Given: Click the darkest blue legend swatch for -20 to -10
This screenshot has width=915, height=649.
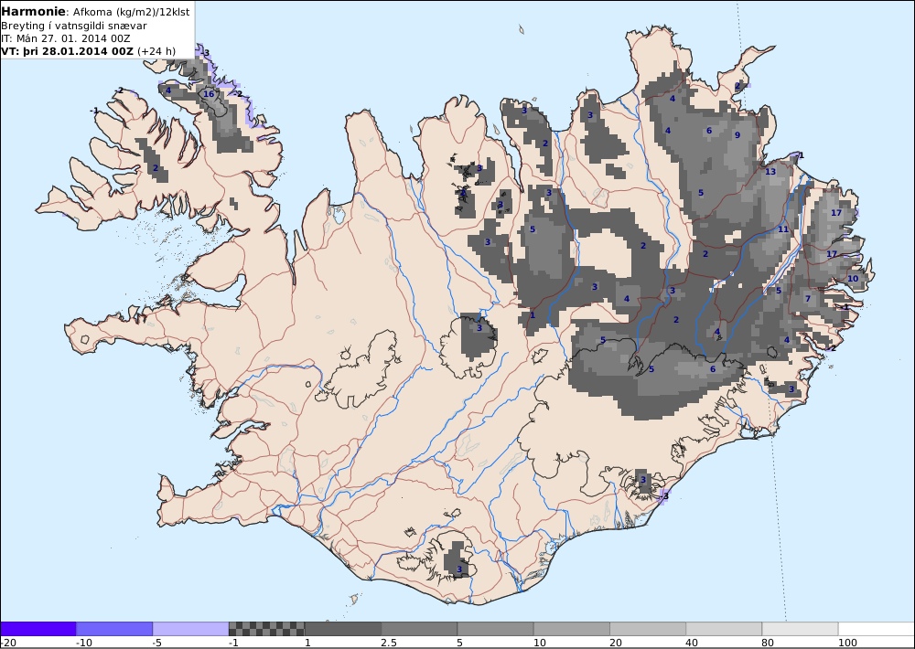Looking at the screenshot, I should click(x=38, y=629).
